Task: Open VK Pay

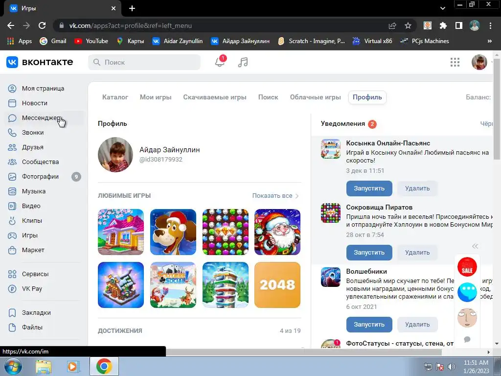Action: 32,289
